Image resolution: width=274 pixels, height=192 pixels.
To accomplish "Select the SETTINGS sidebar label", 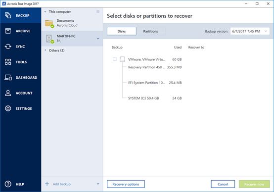I will (24, 108).
